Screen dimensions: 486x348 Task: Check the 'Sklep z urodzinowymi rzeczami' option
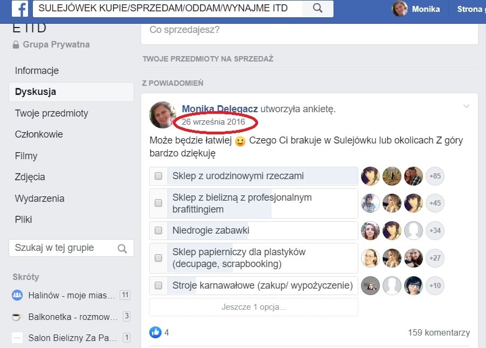pos(158,176)
